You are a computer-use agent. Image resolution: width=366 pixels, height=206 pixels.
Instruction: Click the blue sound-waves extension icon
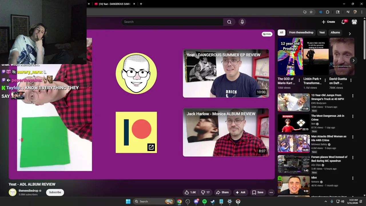(x=321, y=12)
